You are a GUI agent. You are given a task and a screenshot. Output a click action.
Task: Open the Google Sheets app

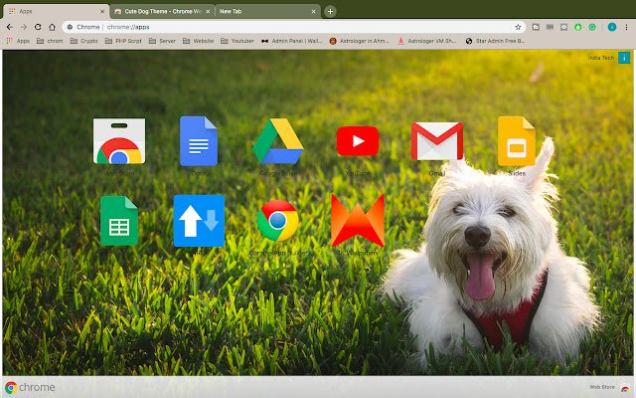click(118, 220)
